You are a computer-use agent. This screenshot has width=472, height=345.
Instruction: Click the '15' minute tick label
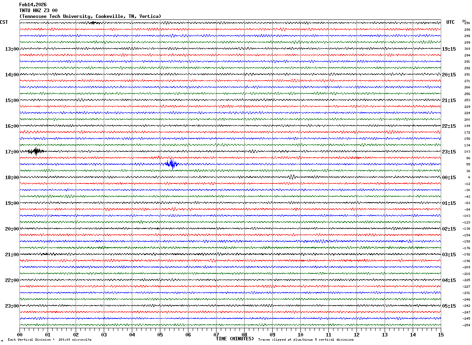coord(441,334)
